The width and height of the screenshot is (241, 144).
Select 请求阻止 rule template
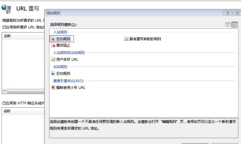click(x=61, y=45)
